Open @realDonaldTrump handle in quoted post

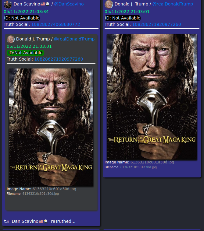pyautogui.click(x=74, y=39)
